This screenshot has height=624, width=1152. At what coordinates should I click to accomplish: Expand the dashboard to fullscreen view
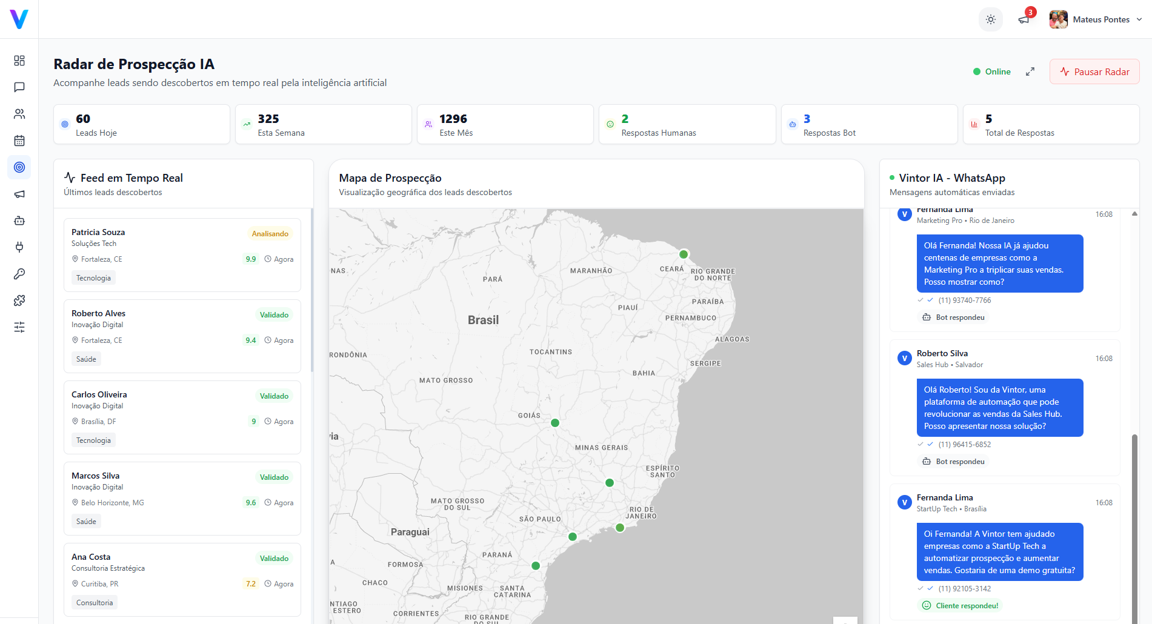1030,71
